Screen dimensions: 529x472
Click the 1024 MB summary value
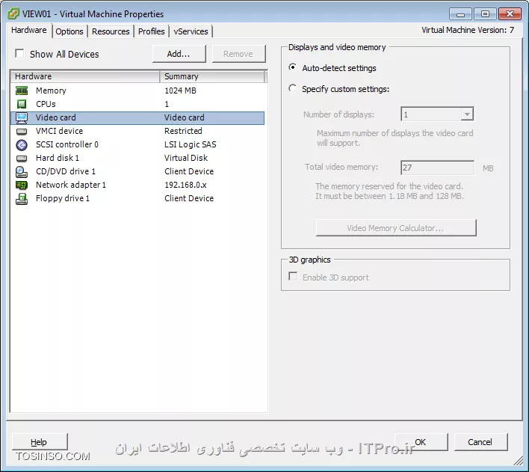(180, 91)
